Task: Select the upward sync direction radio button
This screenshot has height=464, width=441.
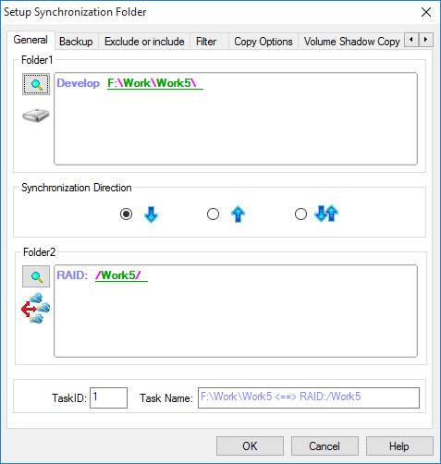Action: click(213, 214)
